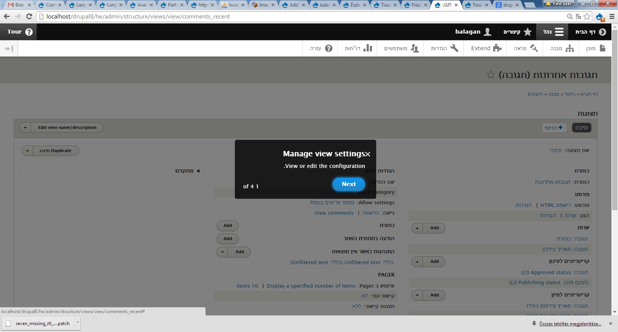Click the תגובה: כותרת field link
The image size is (618, 332).
[572, 239]
